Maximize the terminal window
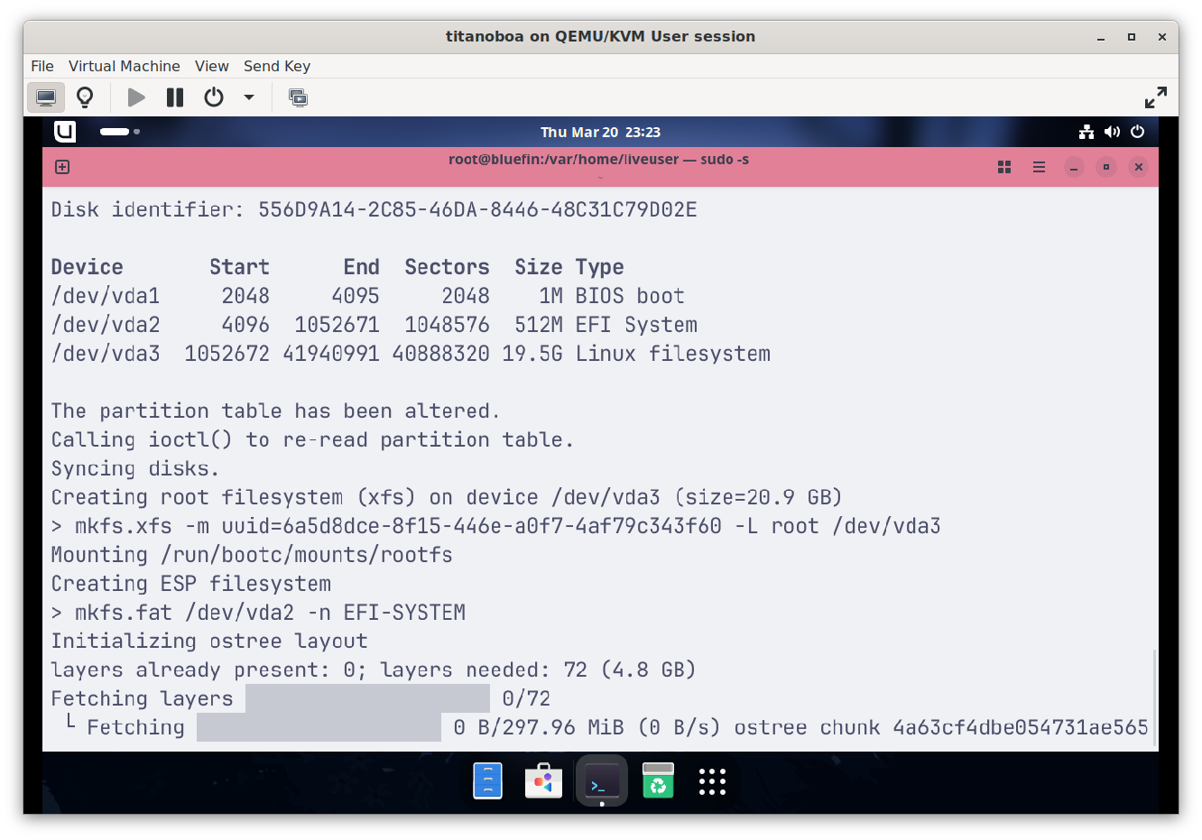 pos(1106,167)
